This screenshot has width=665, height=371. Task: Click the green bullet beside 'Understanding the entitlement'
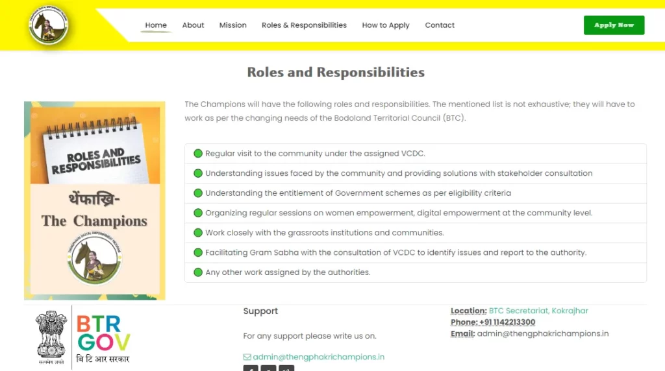coord(198,193)
